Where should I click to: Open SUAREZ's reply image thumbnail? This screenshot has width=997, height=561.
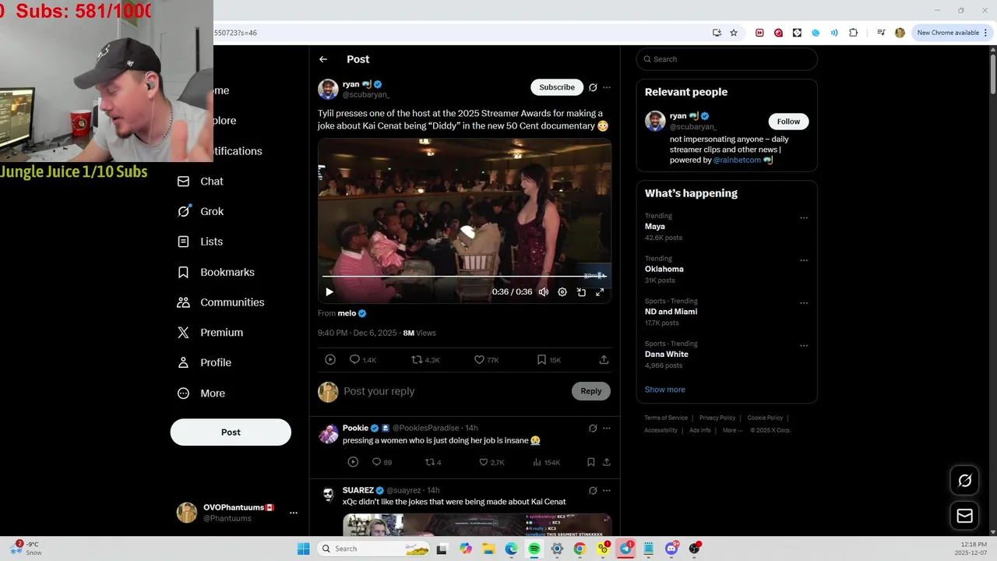coord(477,525)
